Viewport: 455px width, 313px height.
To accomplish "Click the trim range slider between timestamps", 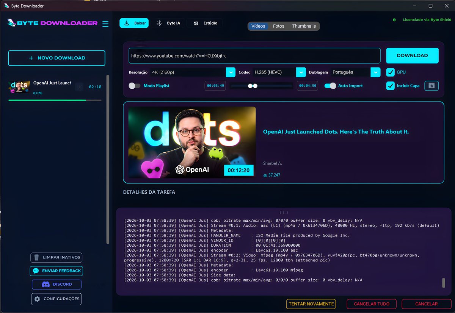I will coord(261,86).
